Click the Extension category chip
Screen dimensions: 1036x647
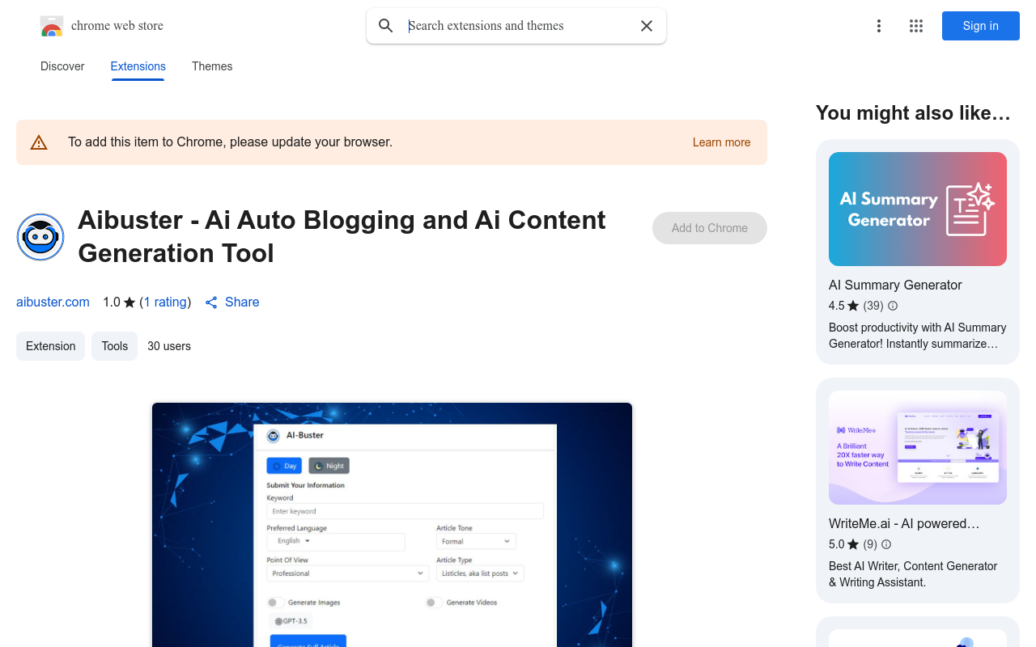pyautogui.click(x=50, y=346)
